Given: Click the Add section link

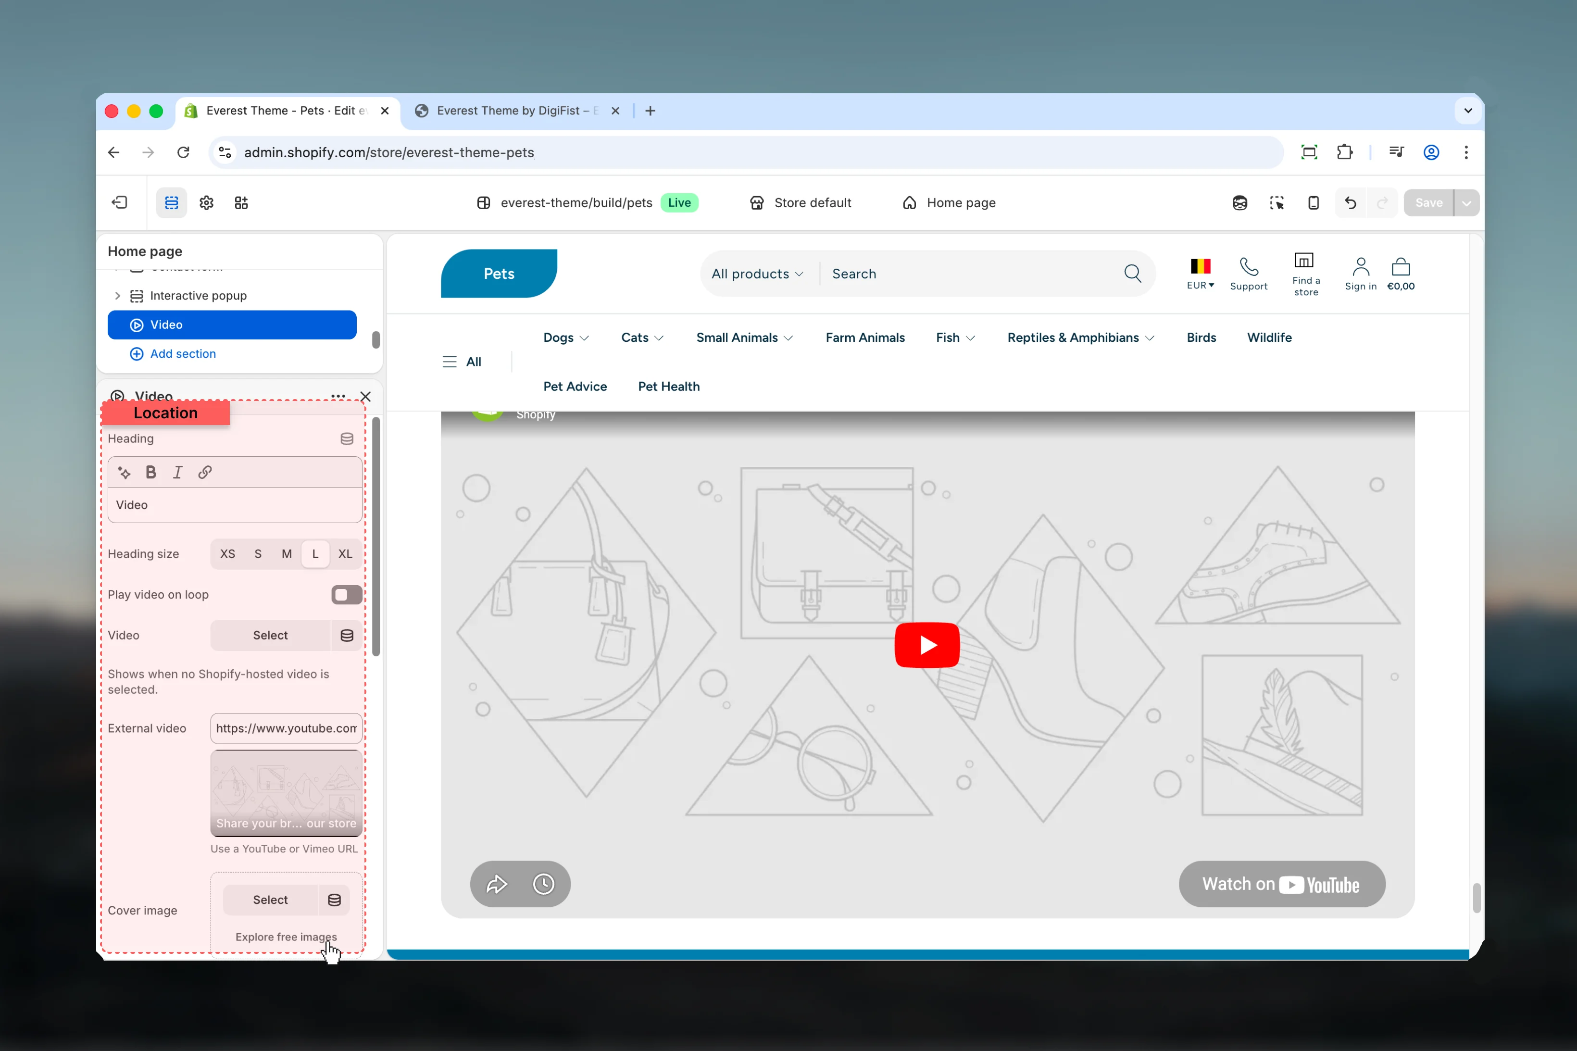Looking at the screenshot, I should coord(173,354).
